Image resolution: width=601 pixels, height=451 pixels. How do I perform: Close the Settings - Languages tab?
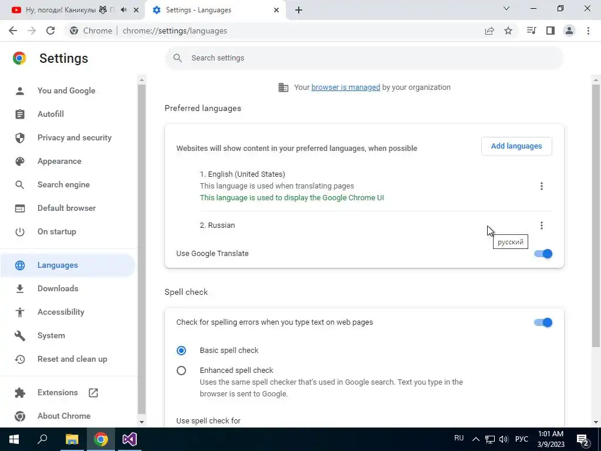point(276,11)
